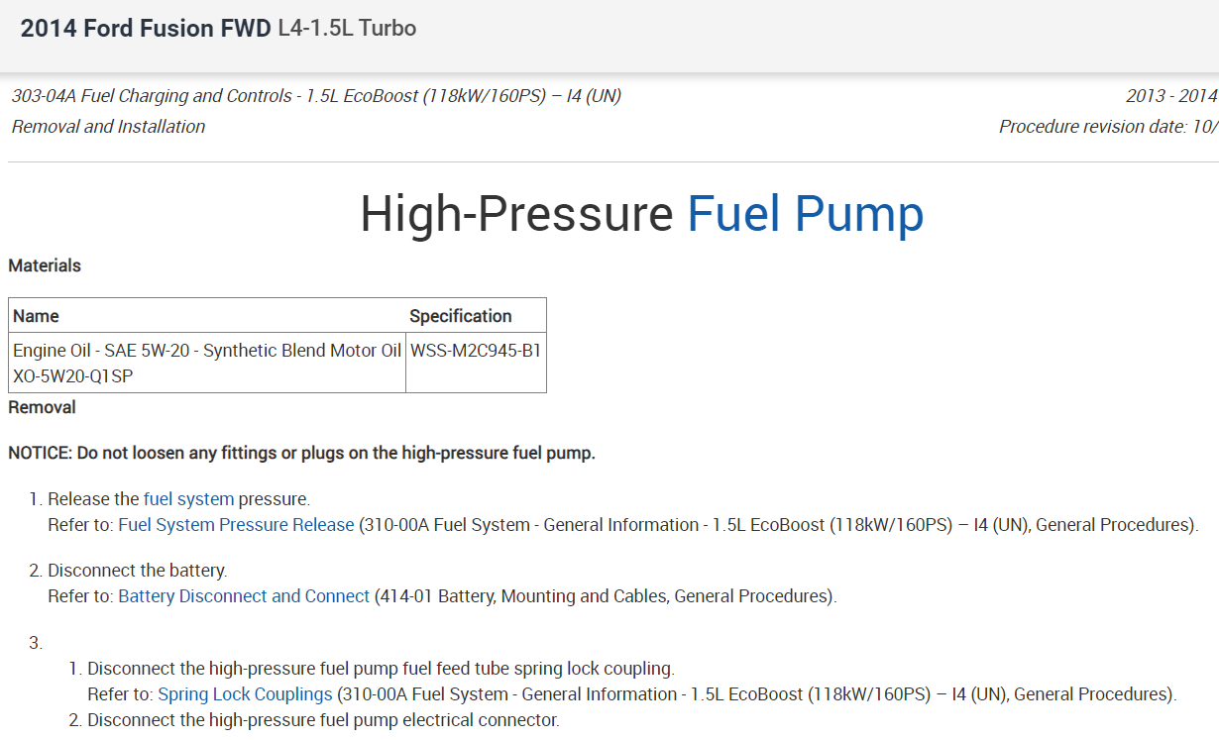Click the "2014 Ford Fusion FWD" vehicle title

[x=146, y=29]
